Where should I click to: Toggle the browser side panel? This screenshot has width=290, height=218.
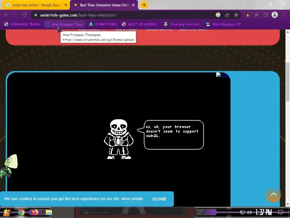[266, 15]
